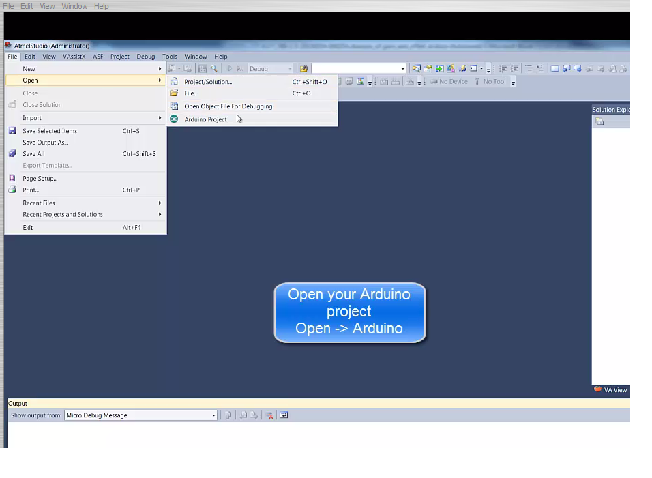652x478 pixels.
Task: Select File... in the Open submenu
Action: [x=252, y=93]
